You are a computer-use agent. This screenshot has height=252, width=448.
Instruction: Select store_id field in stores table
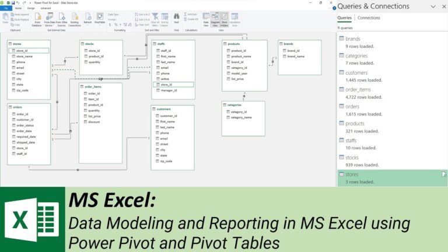coord(29,51)
